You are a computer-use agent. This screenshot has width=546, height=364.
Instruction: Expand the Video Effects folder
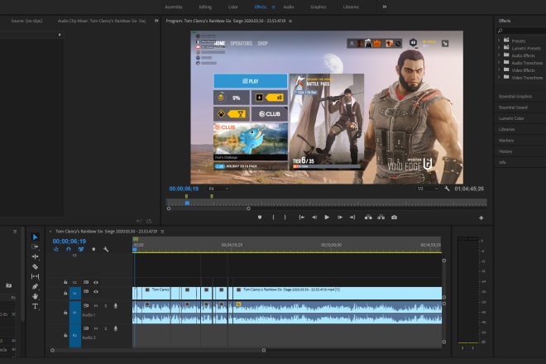click(499, 70)
